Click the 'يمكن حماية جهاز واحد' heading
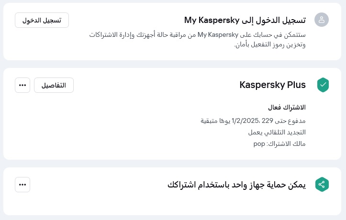The image size is (346, 220). coord(236,185)
